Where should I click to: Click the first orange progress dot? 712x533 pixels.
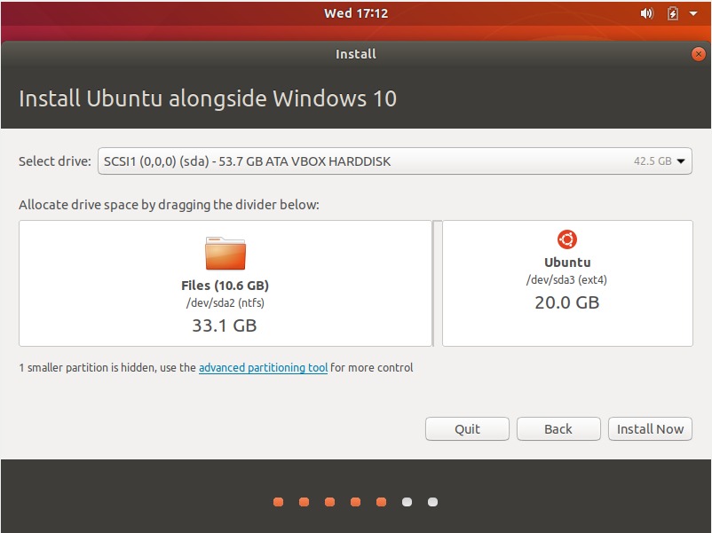[x=278, y=502]
